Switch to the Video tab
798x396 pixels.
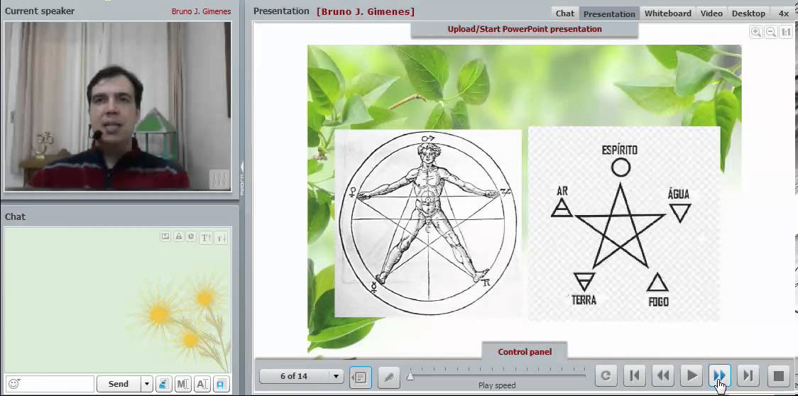[711, 13]
